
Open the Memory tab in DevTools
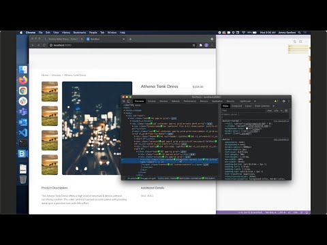[204, 101]
